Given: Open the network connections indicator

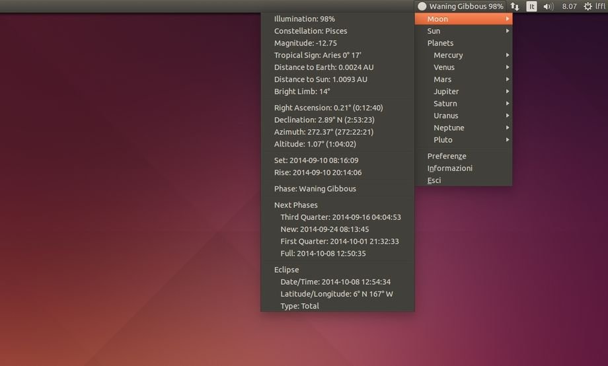Looking at the screenshot, I should (x=515, y=7).
